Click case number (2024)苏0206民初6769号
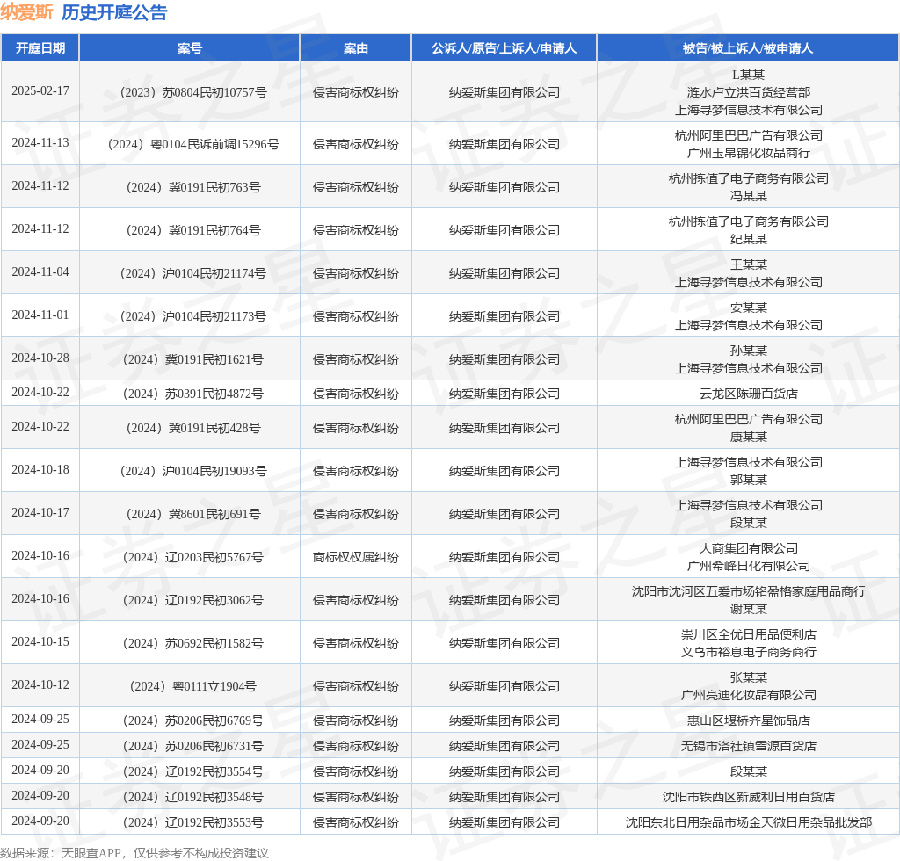The width and height of the screenshot is (900, 861). [193, 720]
